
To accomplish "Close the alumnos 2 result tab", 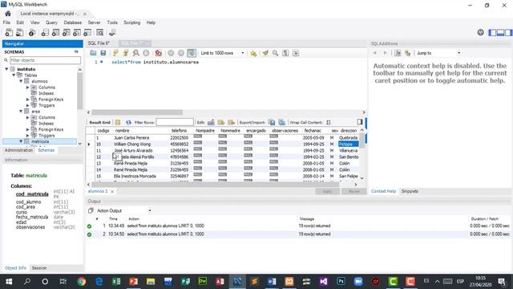I will click(112, 191).
